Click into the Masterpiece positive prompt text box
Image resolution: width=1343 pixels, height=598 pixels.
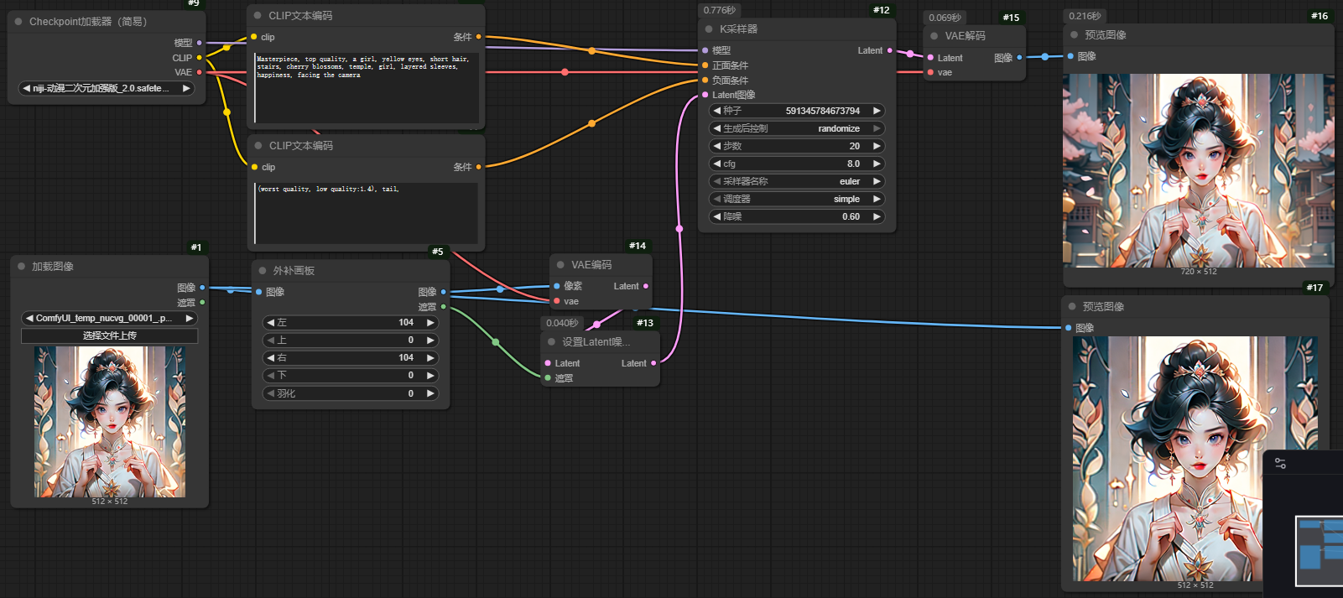click(367, 88)
